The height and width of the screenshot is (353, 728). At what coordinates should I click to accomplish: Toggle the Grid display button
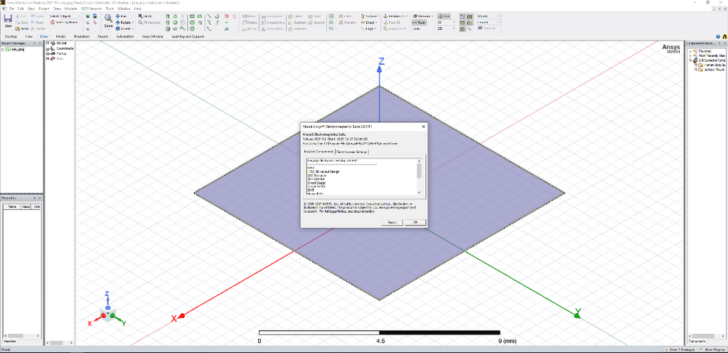point(444,16)
